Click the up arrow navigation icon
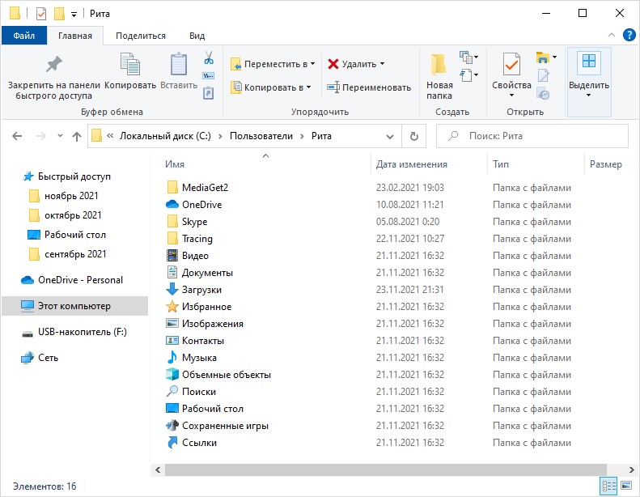The height and width of the screenshot is (497, 640). [x=77, y=136]
